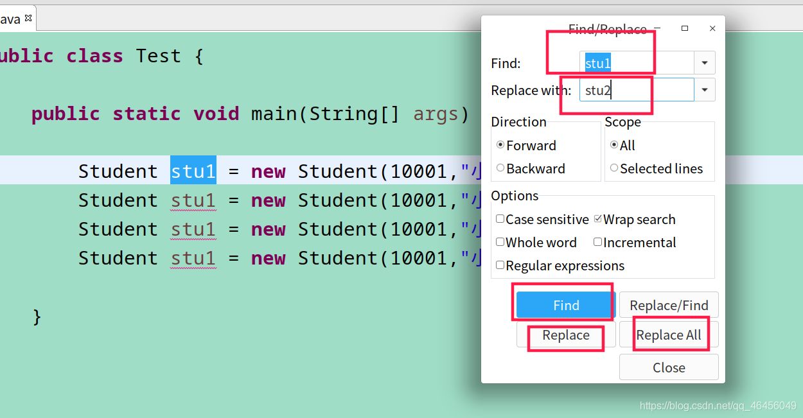
Task: Enable the Case sensitive checkbox
Action: point(500,219)
